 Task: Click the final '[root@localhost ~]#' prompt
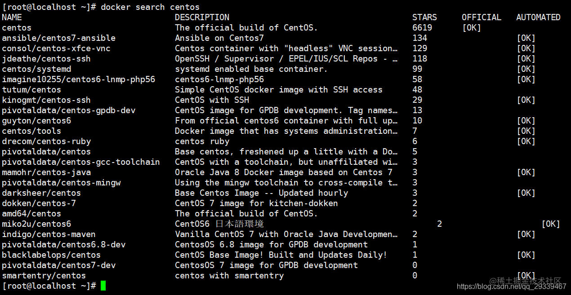[49, 286]
